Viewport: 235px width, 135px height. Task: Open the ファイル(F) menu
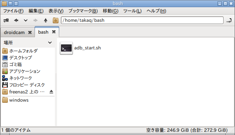[x=13, y=11]
